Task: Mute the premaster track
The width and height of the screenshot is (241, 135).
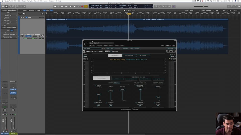Action: [x=21, y=36]
